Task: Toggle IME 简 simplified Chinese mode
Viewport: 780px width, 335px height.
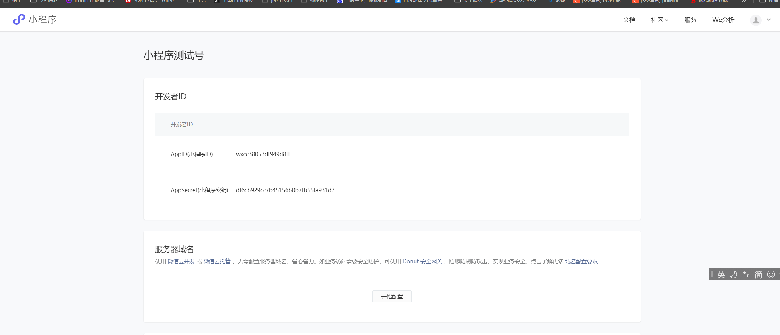Action: 758,275
